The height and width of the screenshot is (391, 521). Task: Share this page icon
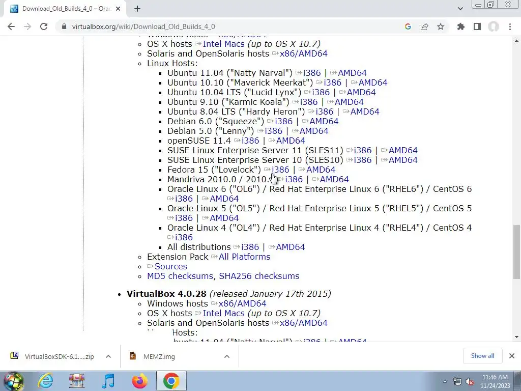click(x=424, y=26)
